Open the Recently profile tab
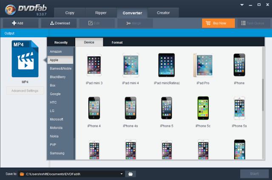This screenshot has width=272, height=180. (x=61, y=42)
